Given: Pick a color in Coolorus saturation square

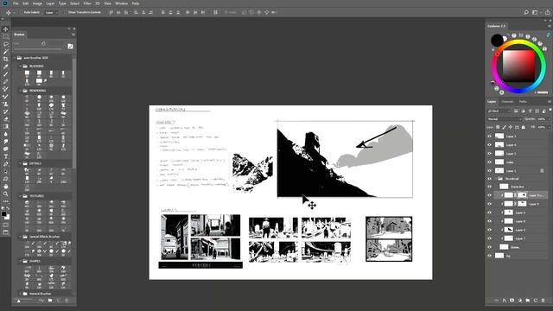Looking at the screenshot, I should point(518,66).
